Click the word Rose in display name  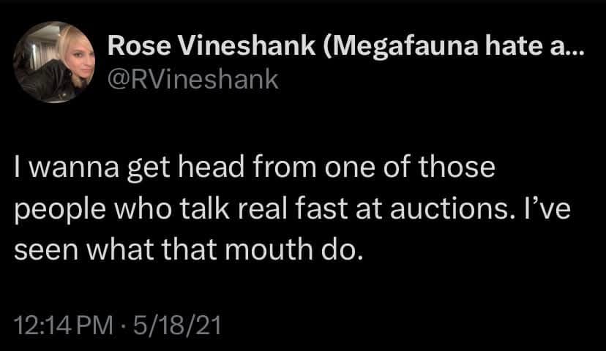[x=139, y=45]
